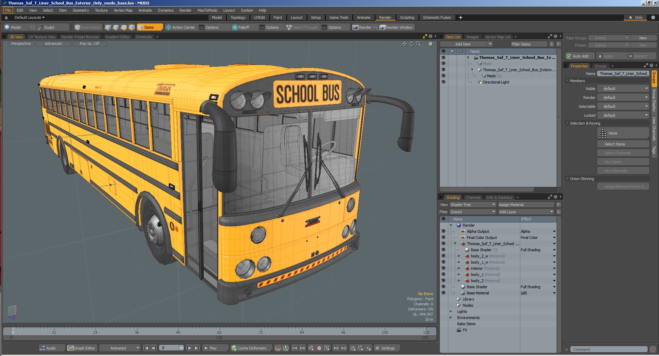
Task: Click New Pass Groups button
Action: tap(643, 38)
